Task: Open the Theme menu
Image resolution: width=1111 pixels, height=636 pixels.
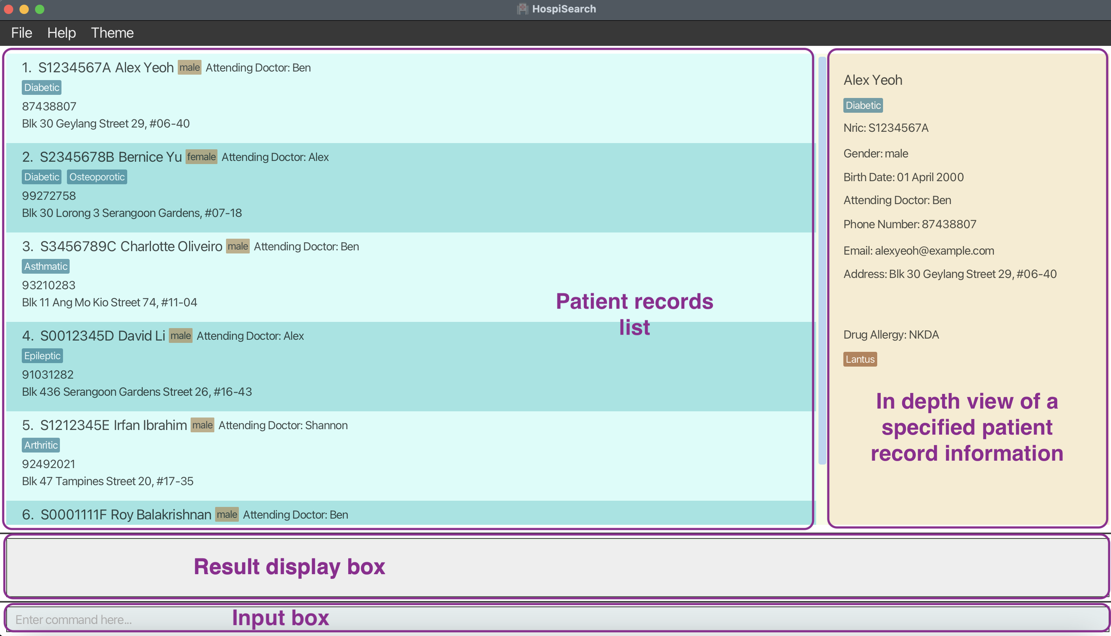Action: tap(112, 33)
